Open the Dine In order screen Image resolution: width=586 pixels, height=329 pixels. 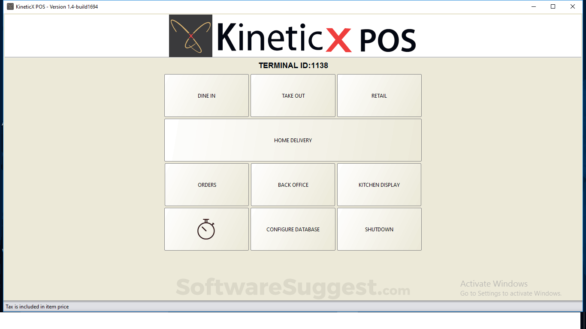(x=206, y=96)
